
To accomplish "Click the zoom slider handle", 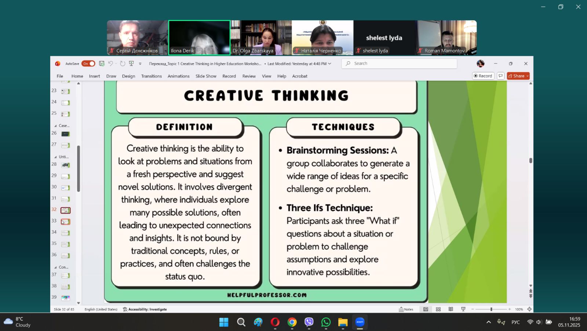I will pos(491,309).
